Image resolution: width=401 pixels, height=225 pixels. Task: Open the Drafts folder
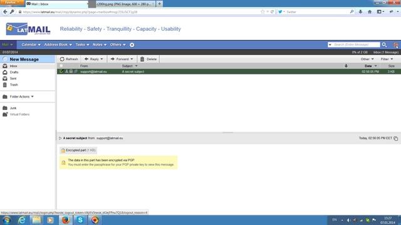tap(14, 72)
